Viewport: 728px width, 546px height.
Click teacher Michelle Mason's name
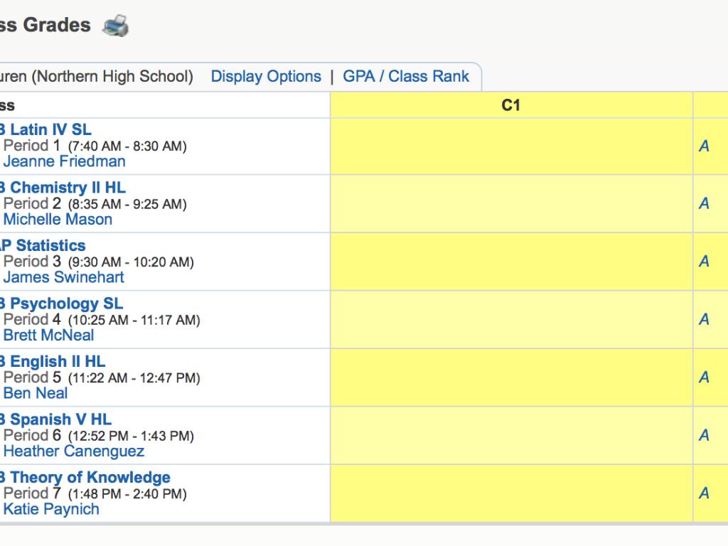58,220
